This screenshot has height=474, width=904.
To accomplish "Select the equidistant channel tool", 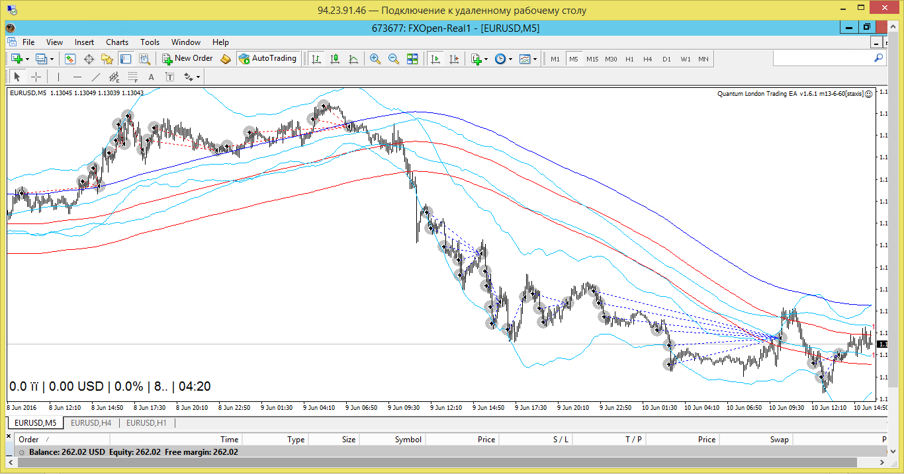I will 114,77.
